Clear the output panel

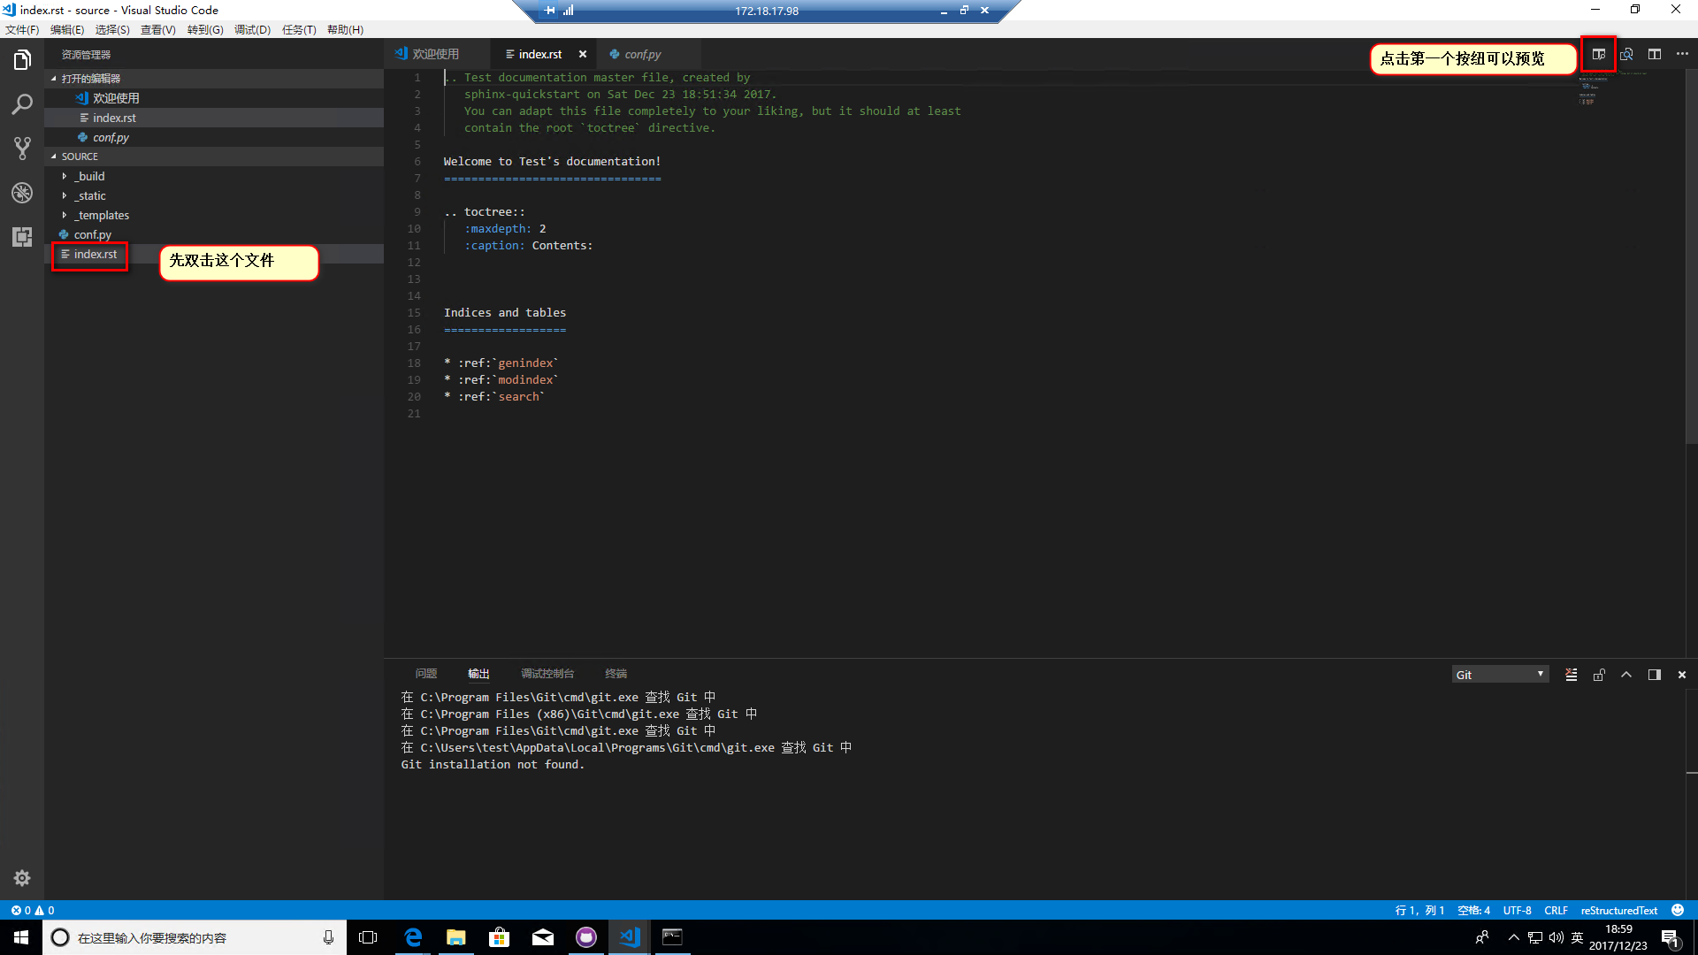(x=1572, y=675)
